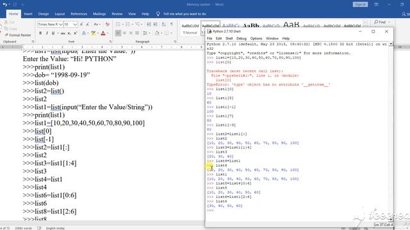Click the English (India) language indicator
This screenshot has height=230, width=410.
(55, 228)
